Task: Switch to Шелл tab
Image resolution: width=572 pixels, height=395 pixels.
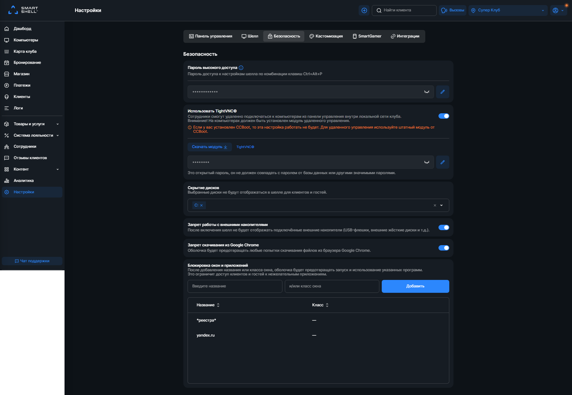Action: 250,36
